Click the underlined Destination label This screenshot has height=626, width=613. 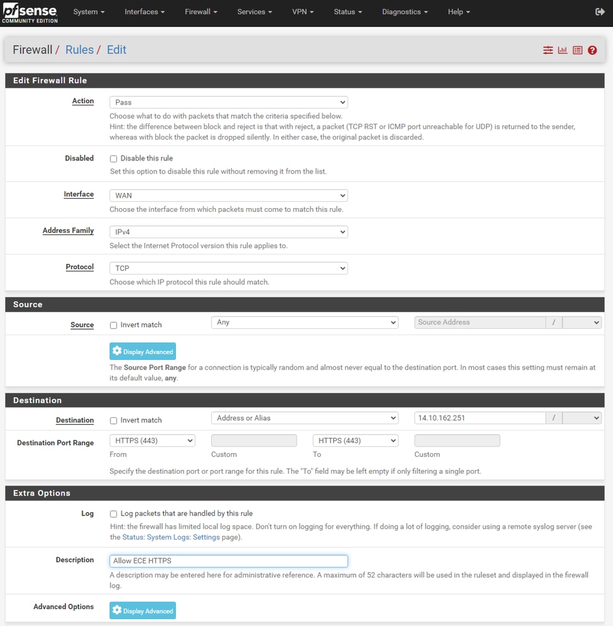coord(75,420)
